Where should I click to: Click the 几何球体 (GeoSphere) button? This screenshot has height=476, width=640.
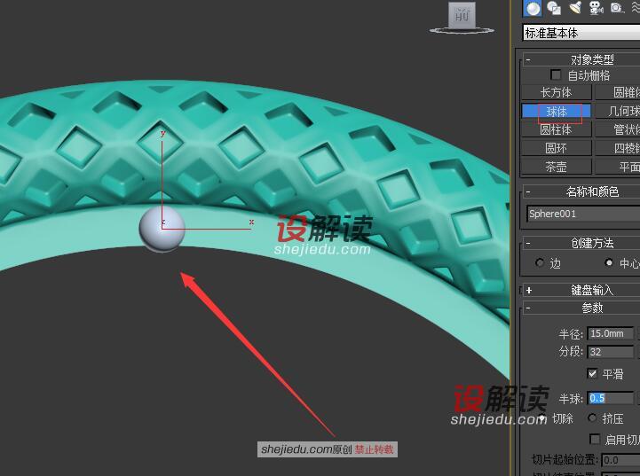[x=618, y=112]
